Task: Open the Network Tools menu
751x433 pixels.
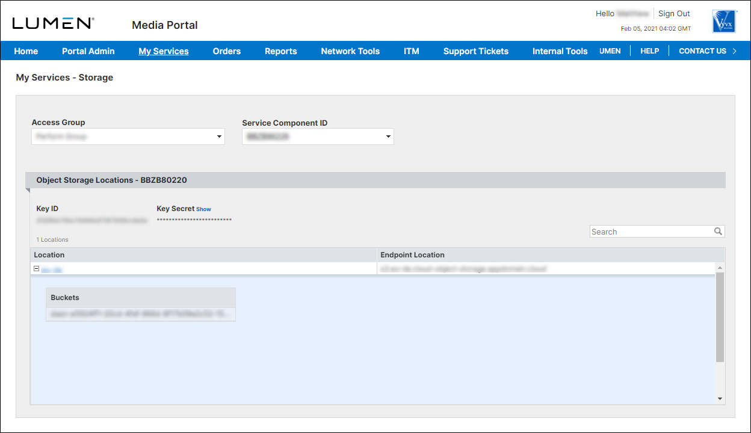Action: (x=350, y=51)
